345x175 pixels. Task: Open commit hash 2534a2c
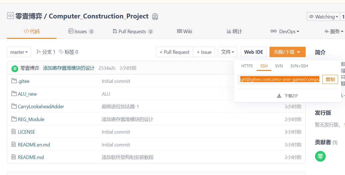[x=107, y=68]
